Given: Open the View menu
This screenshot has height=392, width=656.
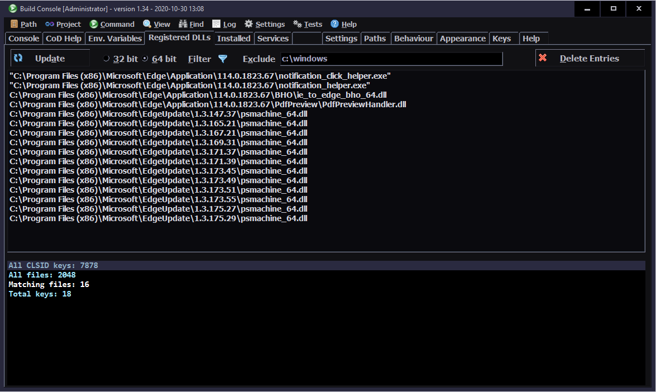Looking at the screenshot, I should (156, 24).
